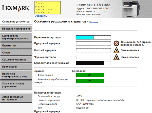Screen dimensions: 152x113
Task: Click the empty black cartridge level bar
Action: pos(93,57)
